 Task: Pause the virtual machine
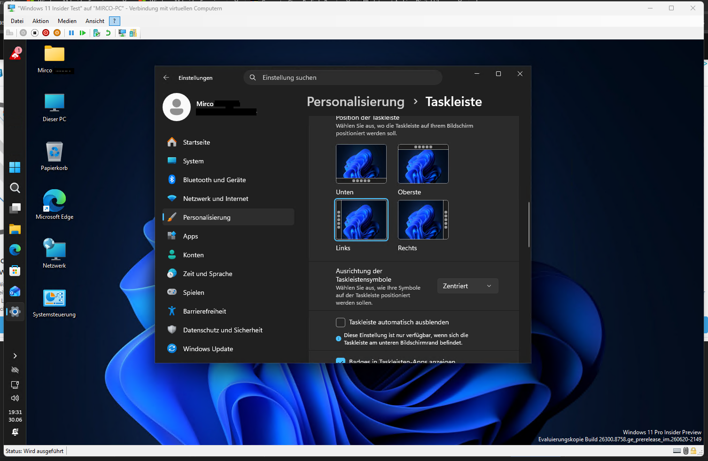pos(71,33)
